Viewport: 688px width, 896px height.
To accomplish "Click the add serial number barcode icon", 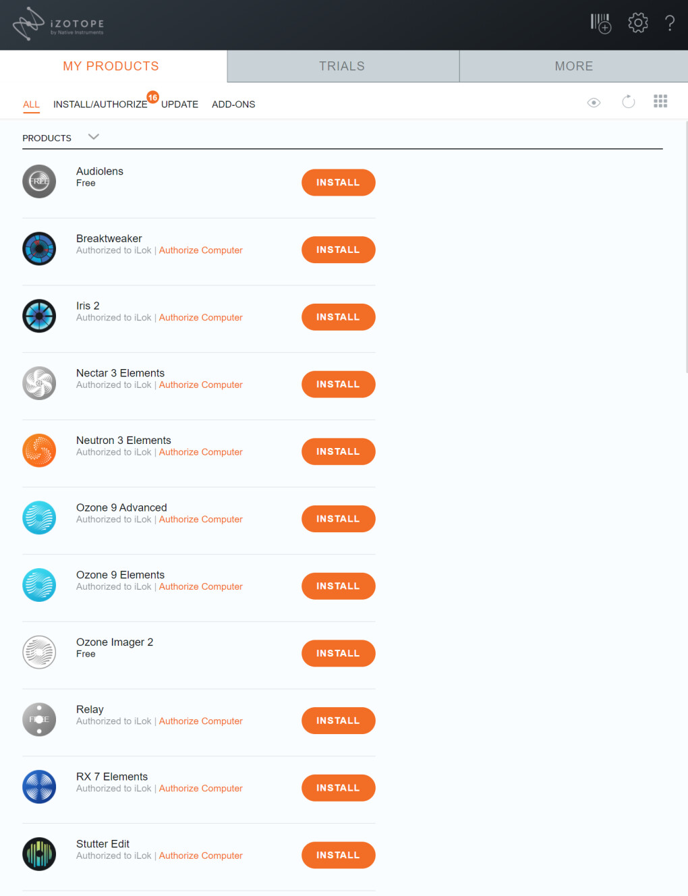I will pos(600,23).
